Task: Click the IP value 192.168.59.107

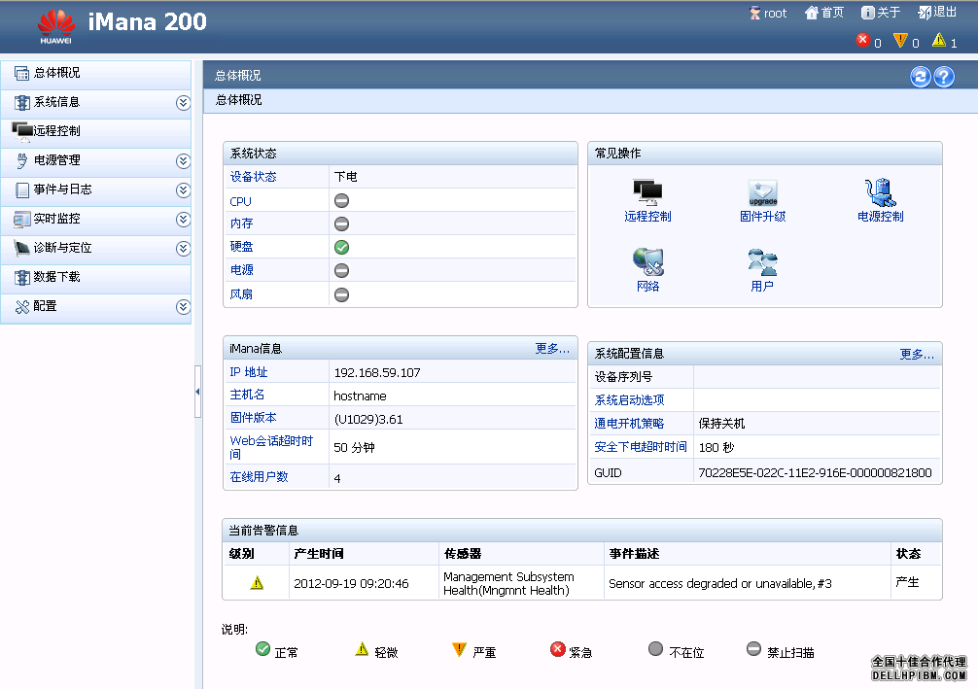Action: click(377, 373)
